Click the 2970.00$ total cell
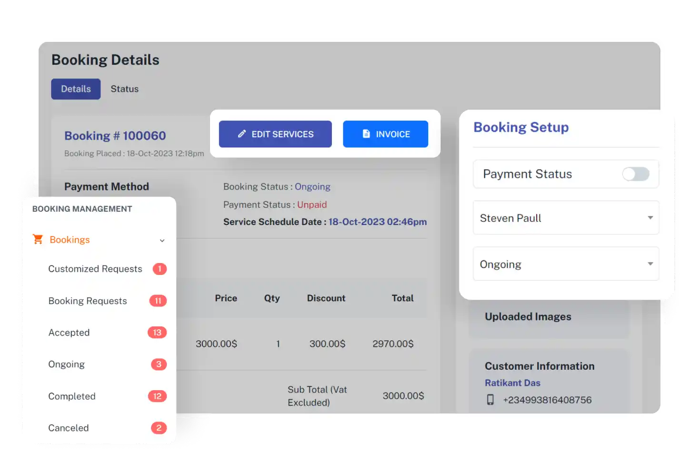 pyautogui.click(x=393, y=344)
